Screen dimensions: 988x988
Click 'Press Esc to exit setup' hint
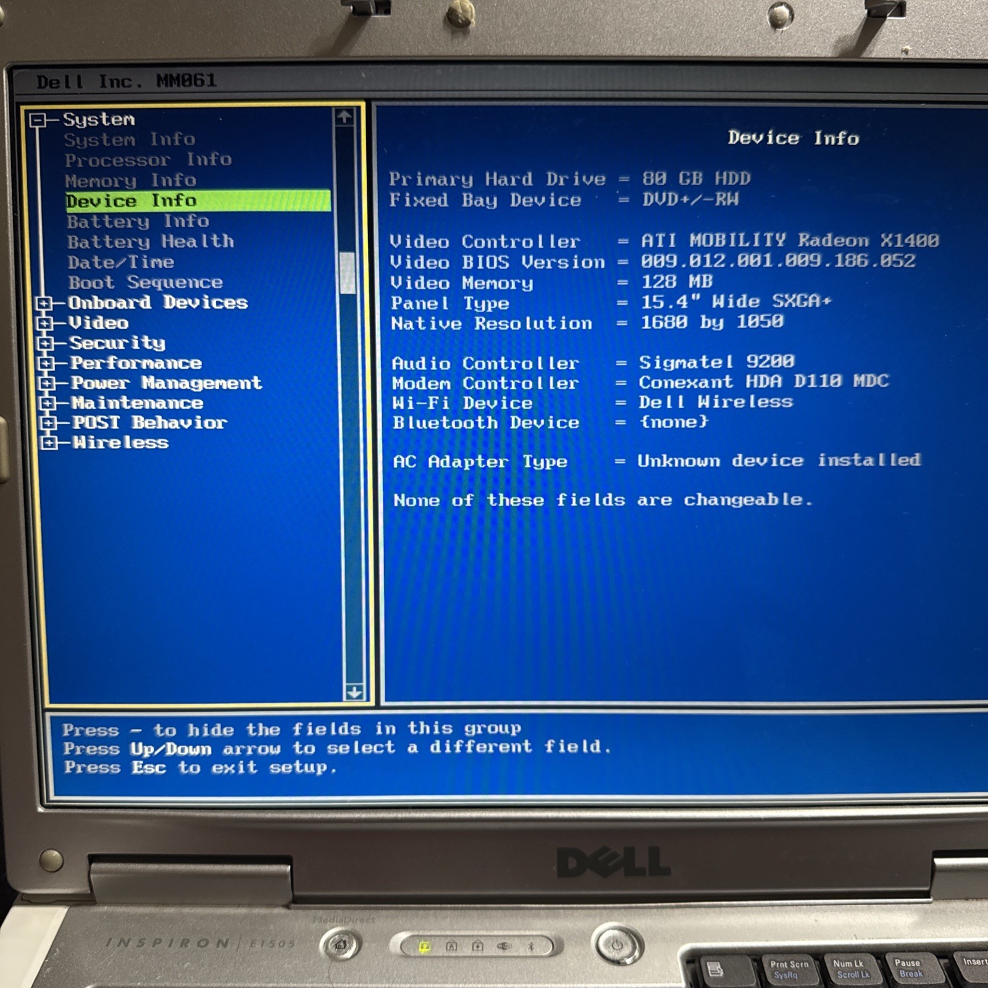point(201,768)
